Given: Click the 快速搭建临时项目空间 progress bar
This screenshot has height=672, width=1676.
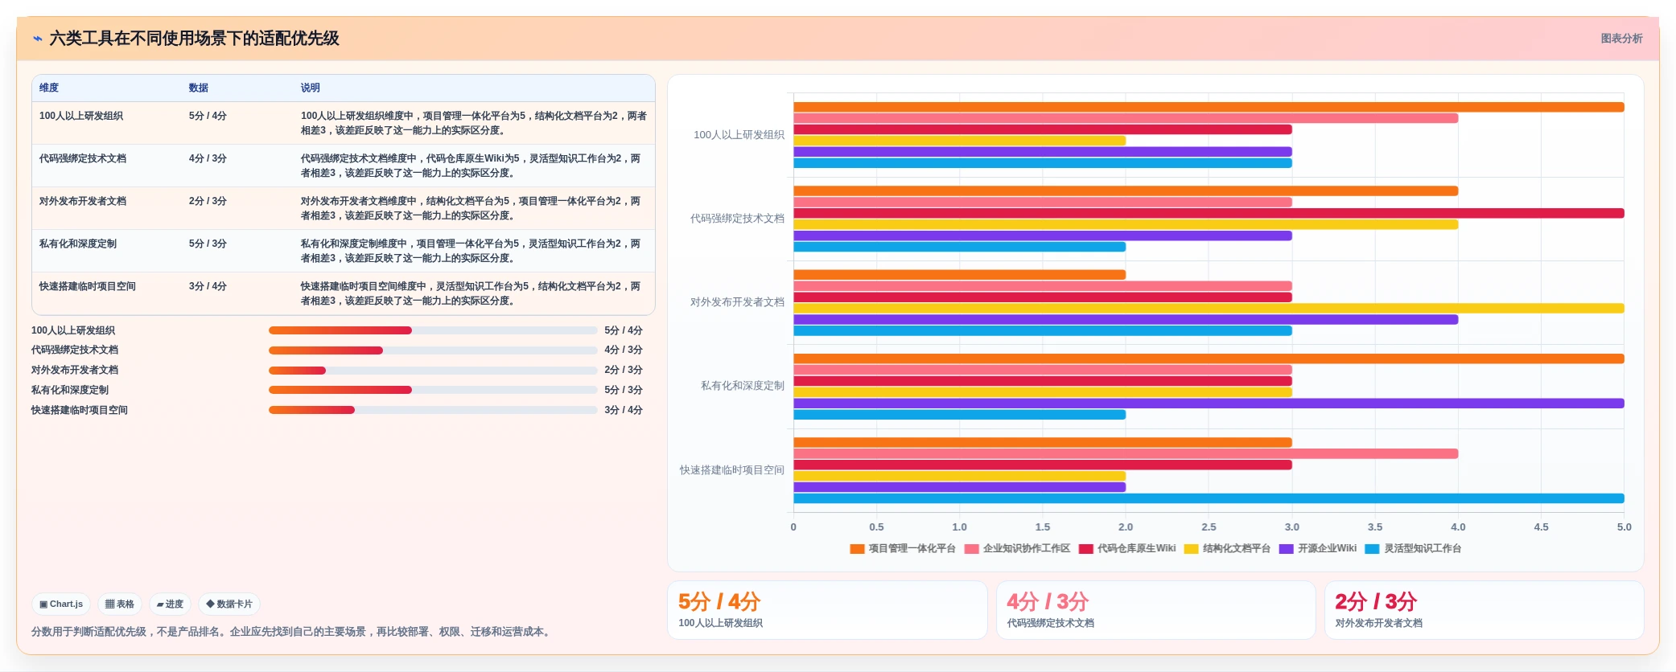Looking at the screenshot, I should [433, 410].
